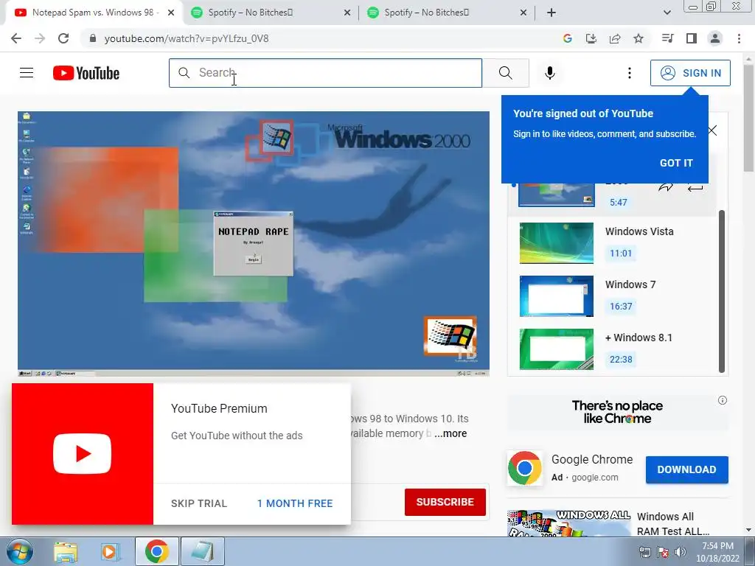This screenshot has width=755, height=566.
Task: Click the Windows 8.1 green video thumbnail
Action: (557, 349)
